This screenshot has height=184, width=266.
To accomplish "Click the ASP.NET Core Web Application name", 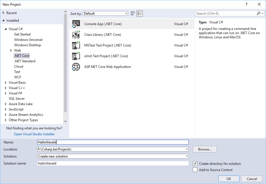I will [x=107, y=67].
